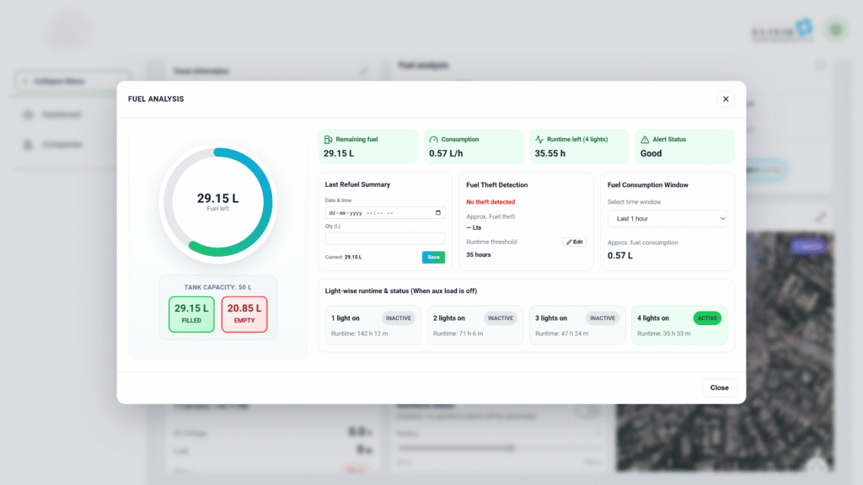Click the circular fuel gauge showing 29.15 L
This screenshot has width=863, height=485.
click(217, 202)
